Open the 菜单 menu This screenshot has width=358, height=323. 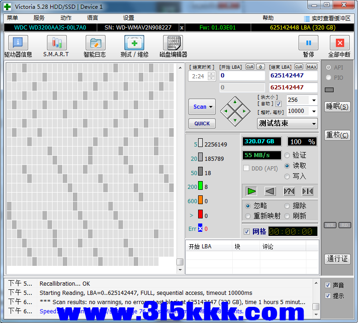pyautogui.click(x=12, y=18)
